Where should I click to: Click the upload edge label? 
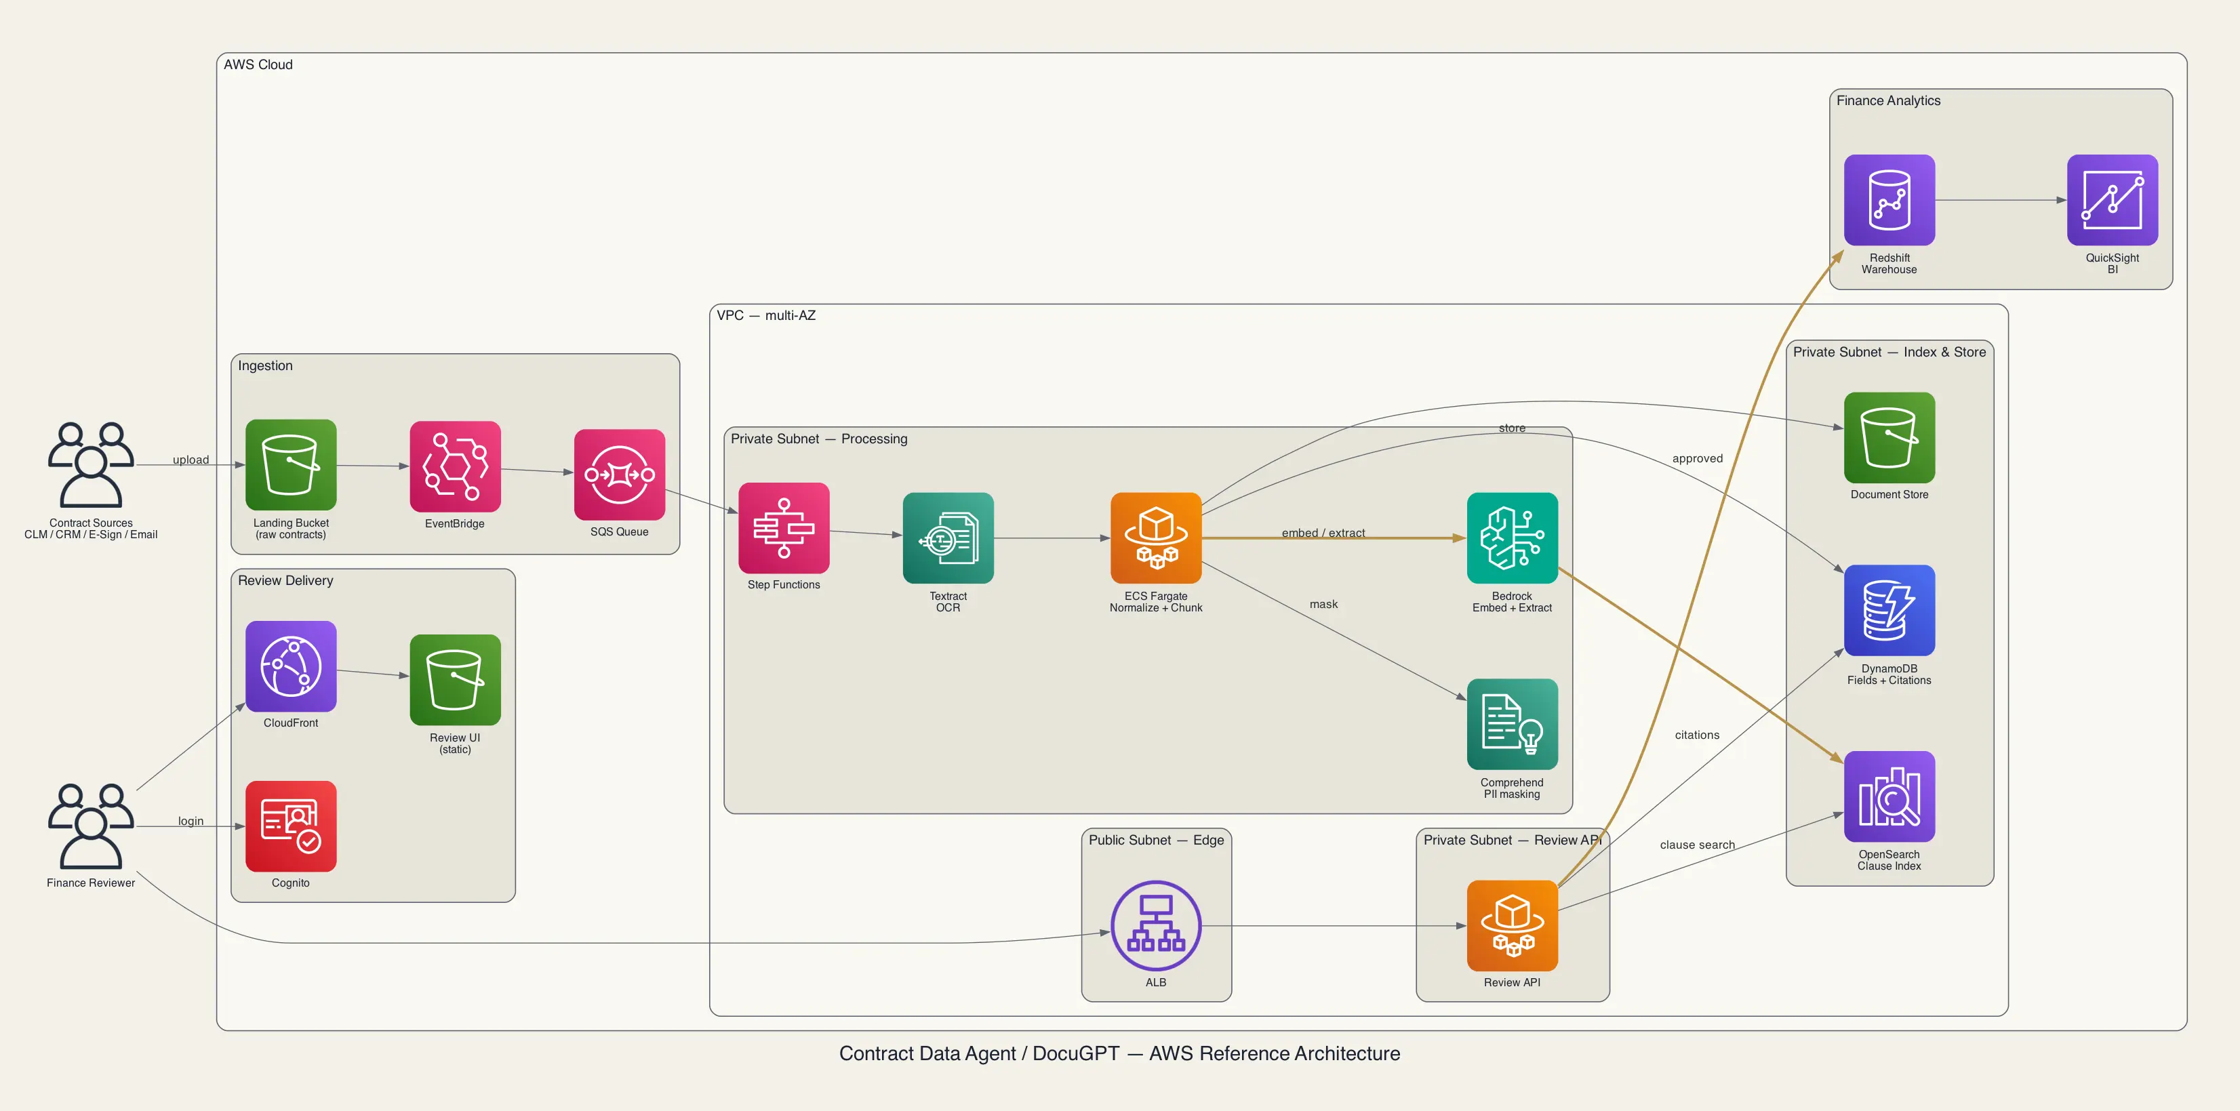[x=191, y=460]
